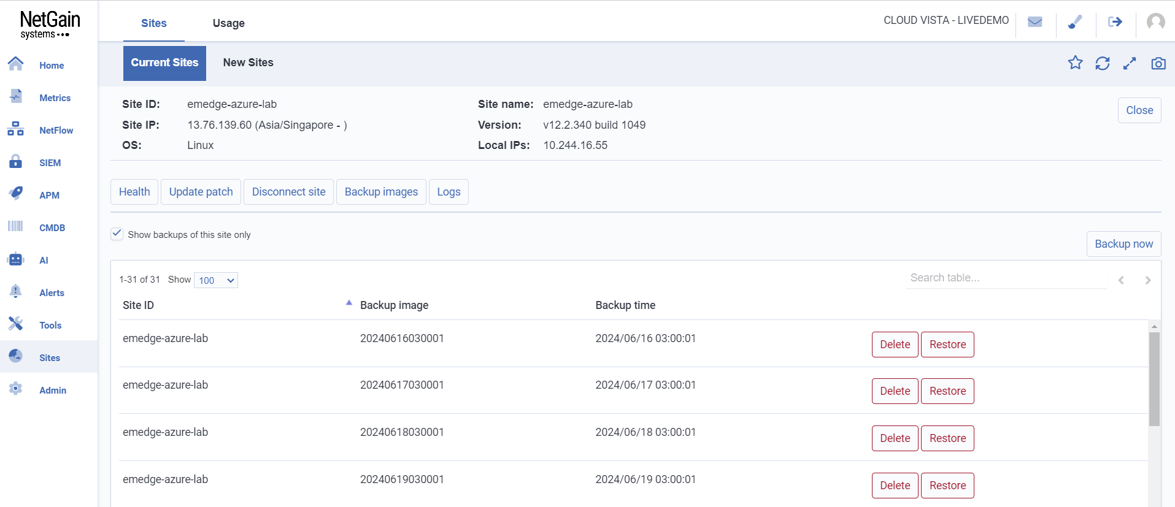Click the NetGain Systems logo
The image size is (1175, 507).
[x=50, y=25]
